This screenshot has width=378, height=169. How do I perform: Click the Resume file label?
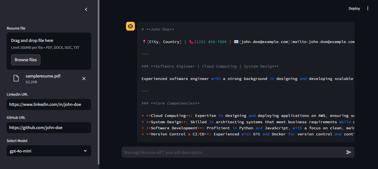[16, 28]
